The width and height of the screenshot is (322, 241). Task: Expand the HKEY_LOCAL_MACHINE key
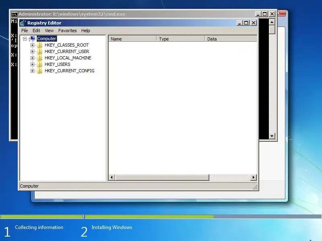click(x=32, y=58)
